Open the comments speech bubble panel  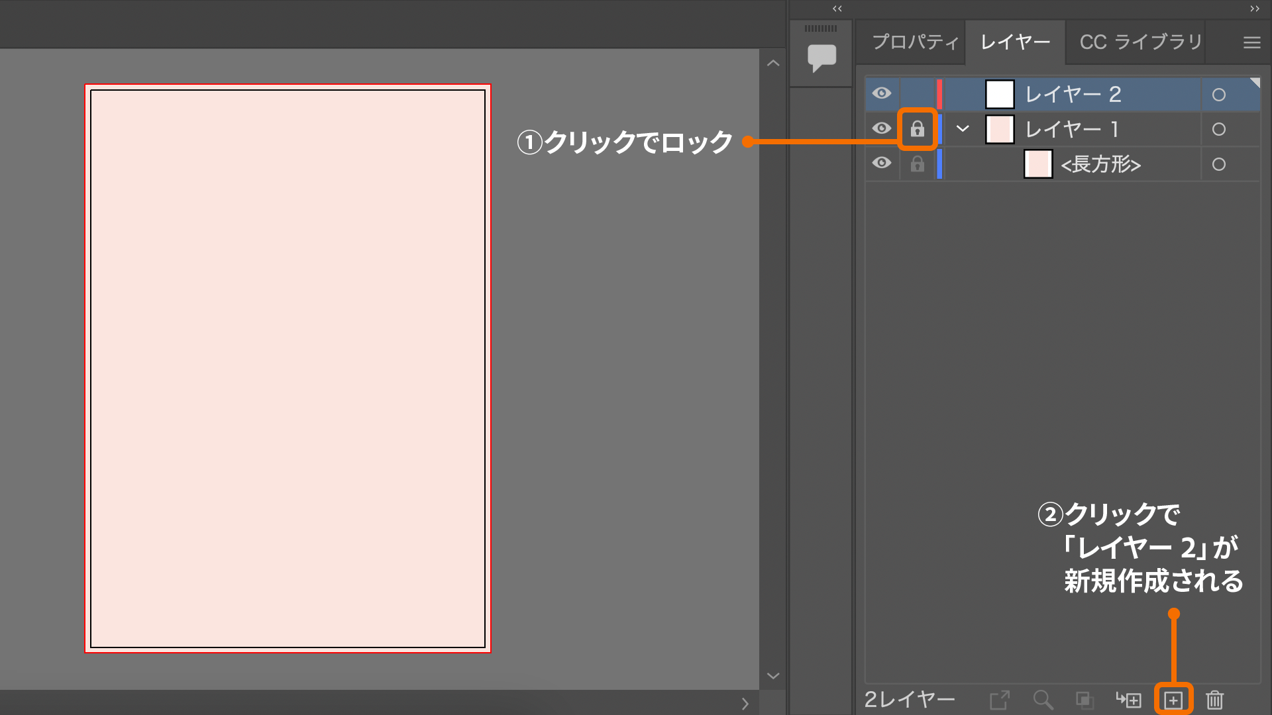pos(821,57)
